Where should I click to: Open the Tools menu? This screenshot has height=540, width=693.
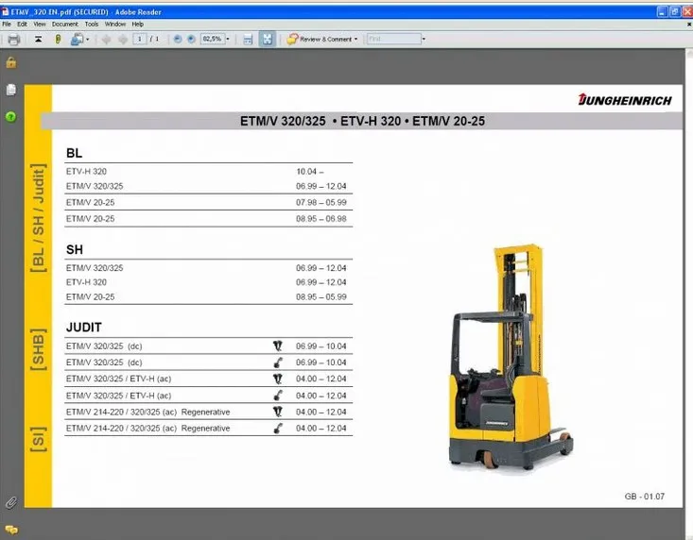point(92,25)
